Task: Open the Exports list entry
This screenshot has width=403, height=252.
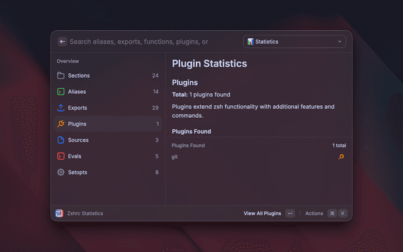Action: click(107, 108)
